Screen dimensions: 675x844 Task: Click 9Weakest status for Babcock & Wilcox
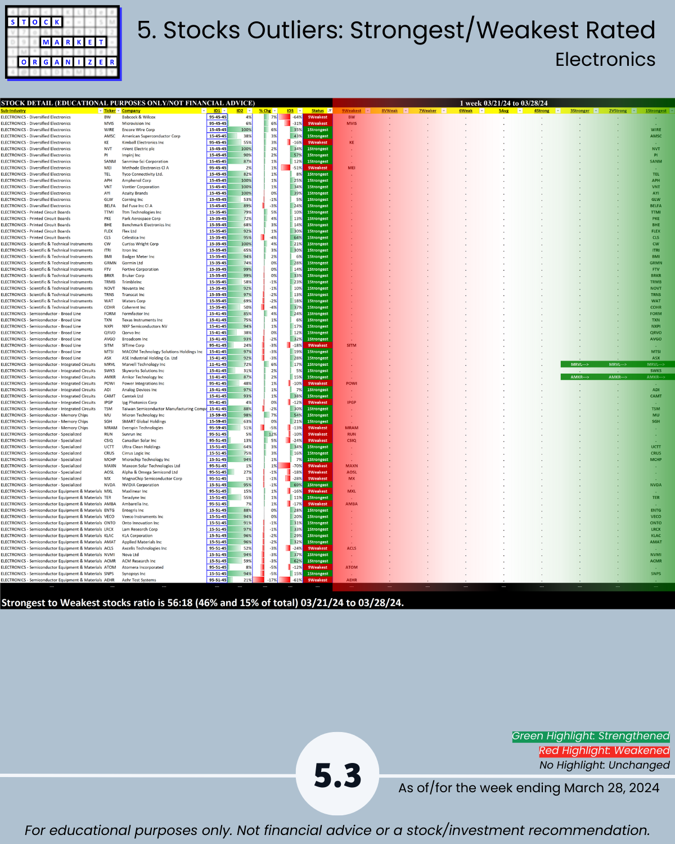coord(318,117)
